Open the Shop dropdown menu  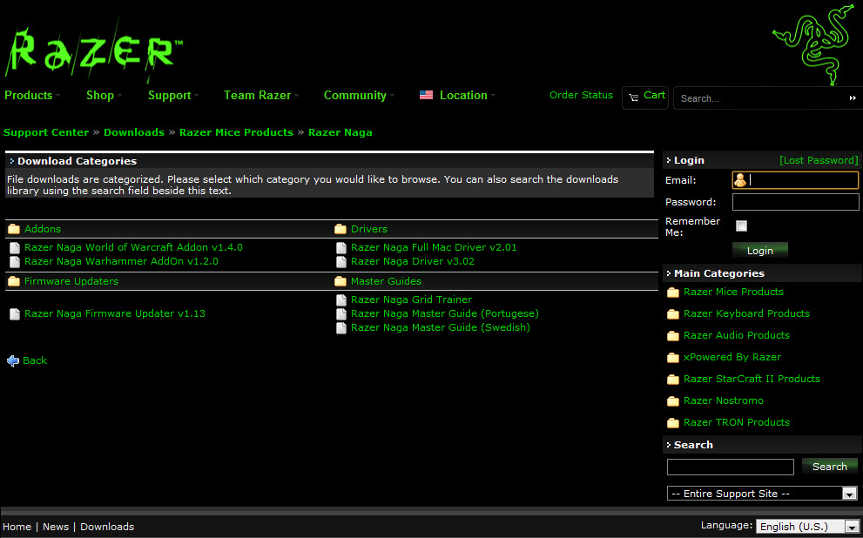[x=104, y=95]
